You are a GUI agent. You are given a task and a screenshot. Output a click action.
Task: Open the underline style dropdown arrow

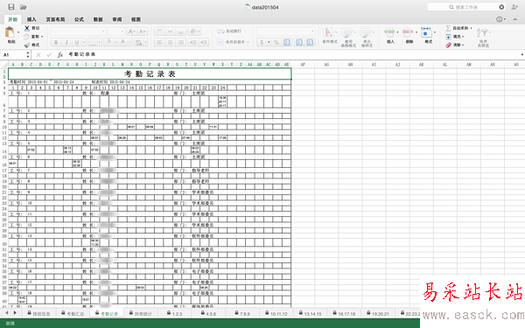84,42
